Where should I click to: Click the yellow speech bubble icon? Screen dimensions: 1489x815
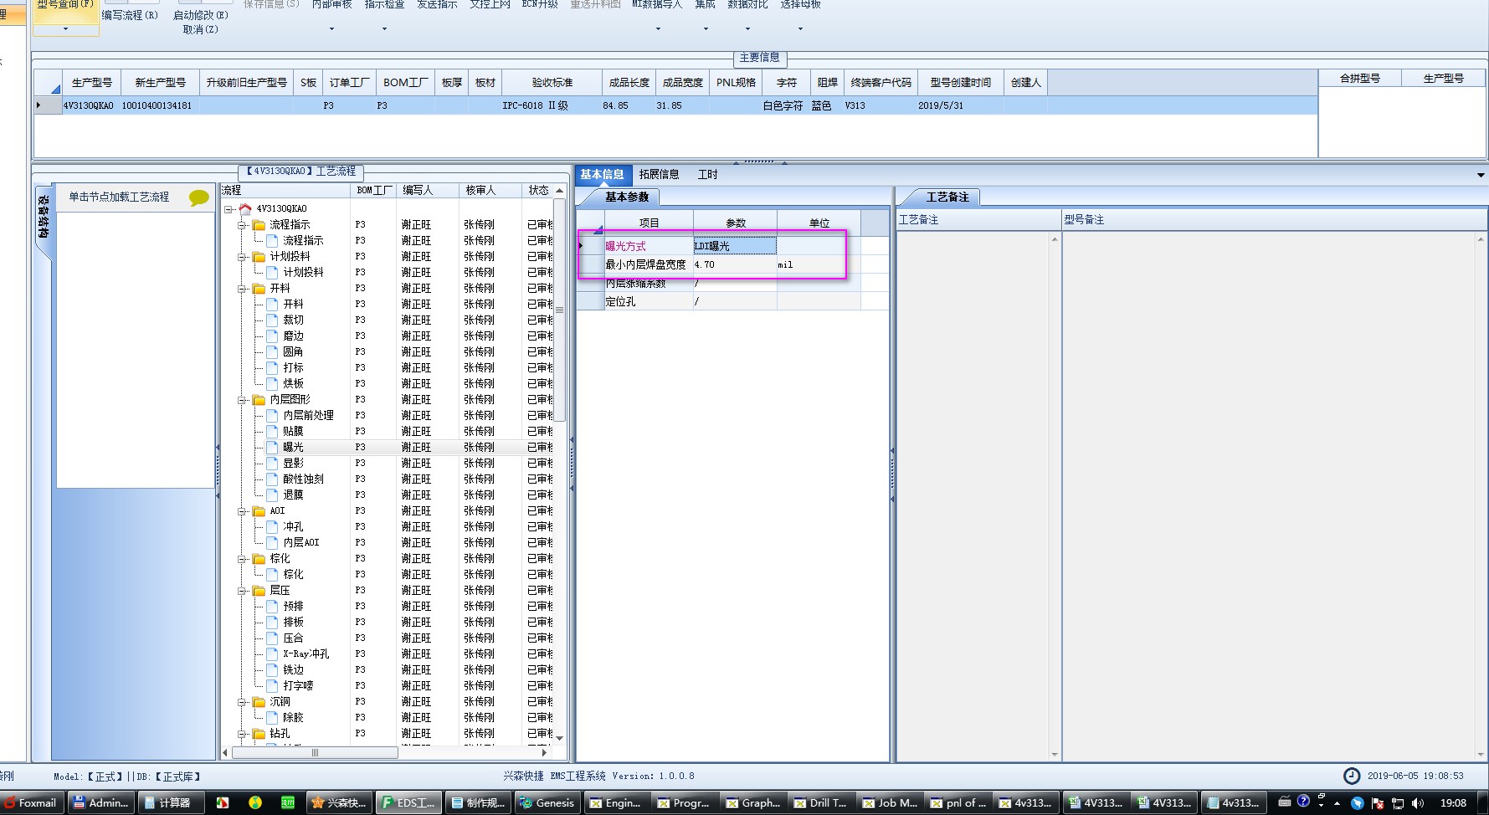click(x=199, y=197)
